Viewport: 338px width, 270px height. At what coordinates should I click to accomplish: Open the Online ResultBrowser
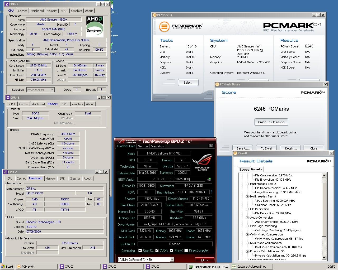coord(271,122)
